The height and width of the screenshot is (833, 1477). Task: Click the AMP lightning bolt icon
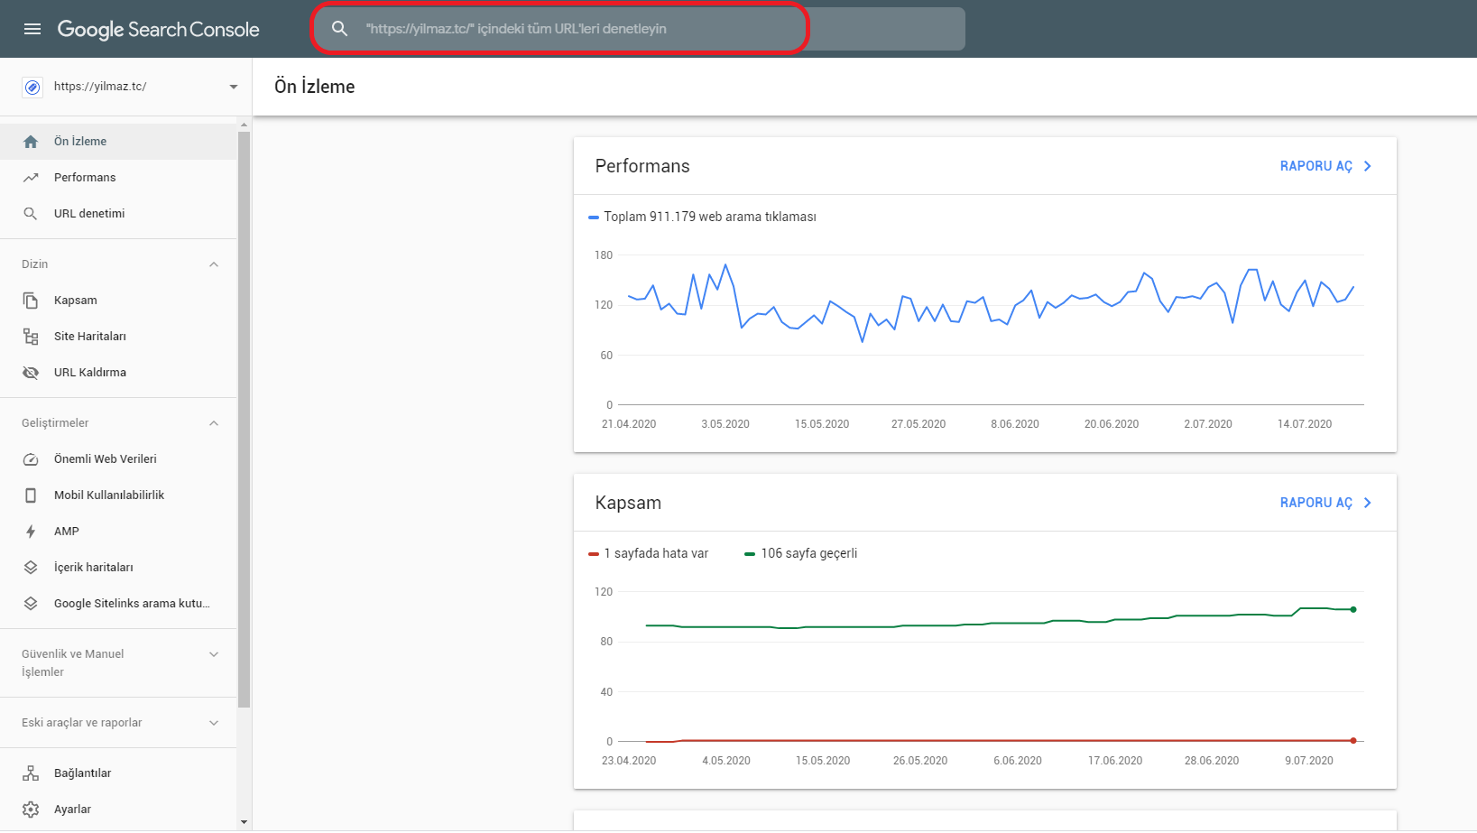click(31, 532)
